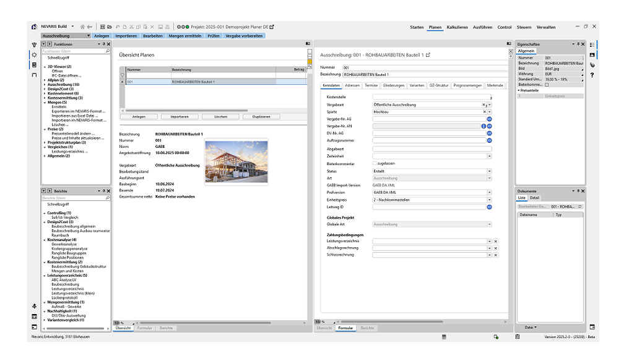This screenshot has width=634, height=361.
Task: Pin the Berichte panel
Action: pos(103,191)
